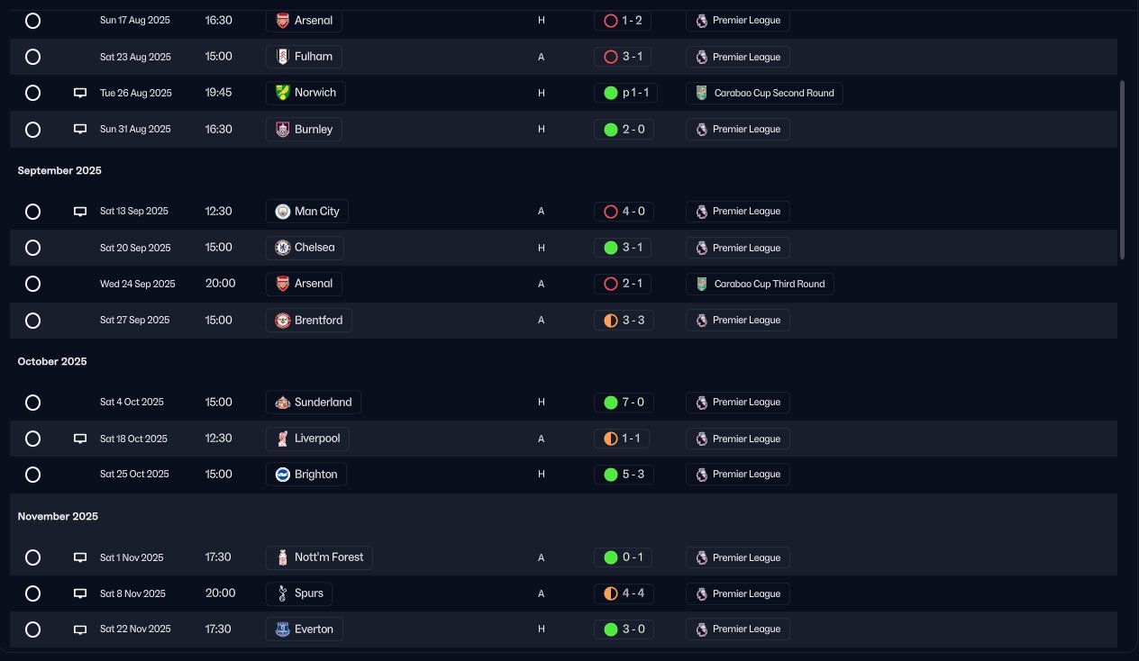Image resolution: width=1139 pixels, height=661 pixels.
Task: Click the Man City club crest
Action: (283, 212)
